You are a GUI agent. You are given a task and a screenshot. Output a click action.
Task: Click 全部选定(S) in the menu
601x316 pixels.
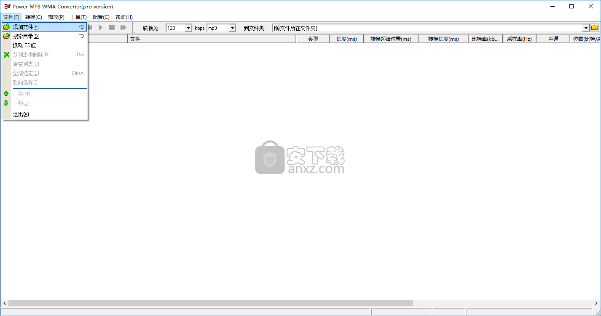pyautogui.click(x=44, y=73)
